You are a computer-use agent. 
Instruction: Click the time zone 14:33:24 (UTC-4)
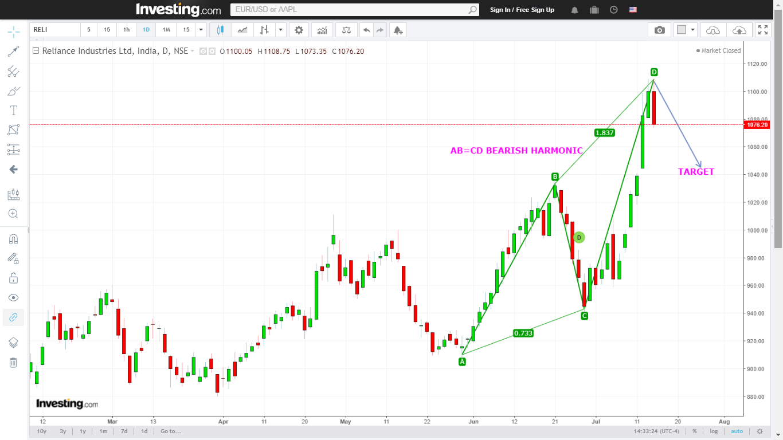(x=656, y=431)
